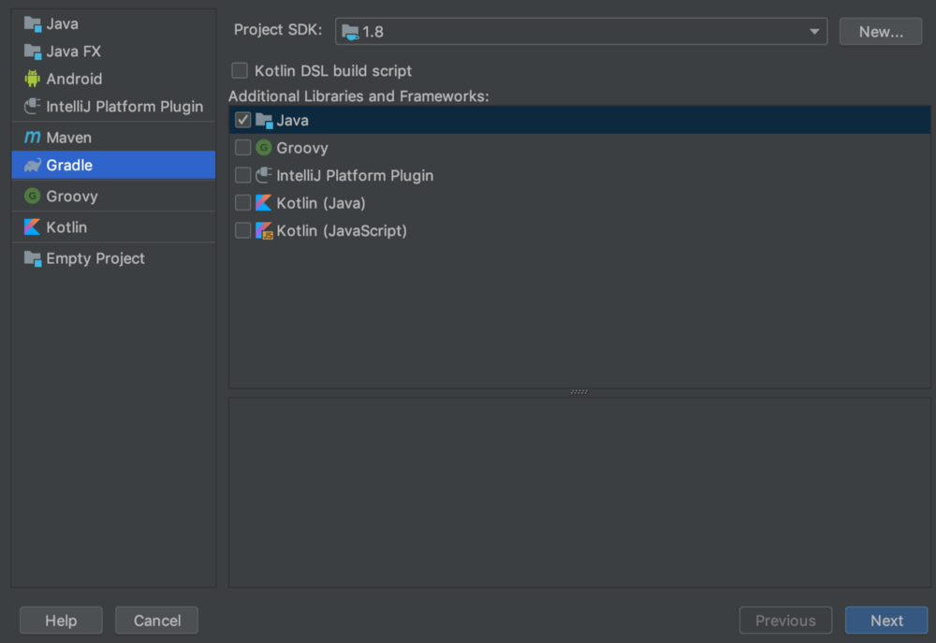Open the Project SDK dropdown
936x643 pixels.
point(580,32)
